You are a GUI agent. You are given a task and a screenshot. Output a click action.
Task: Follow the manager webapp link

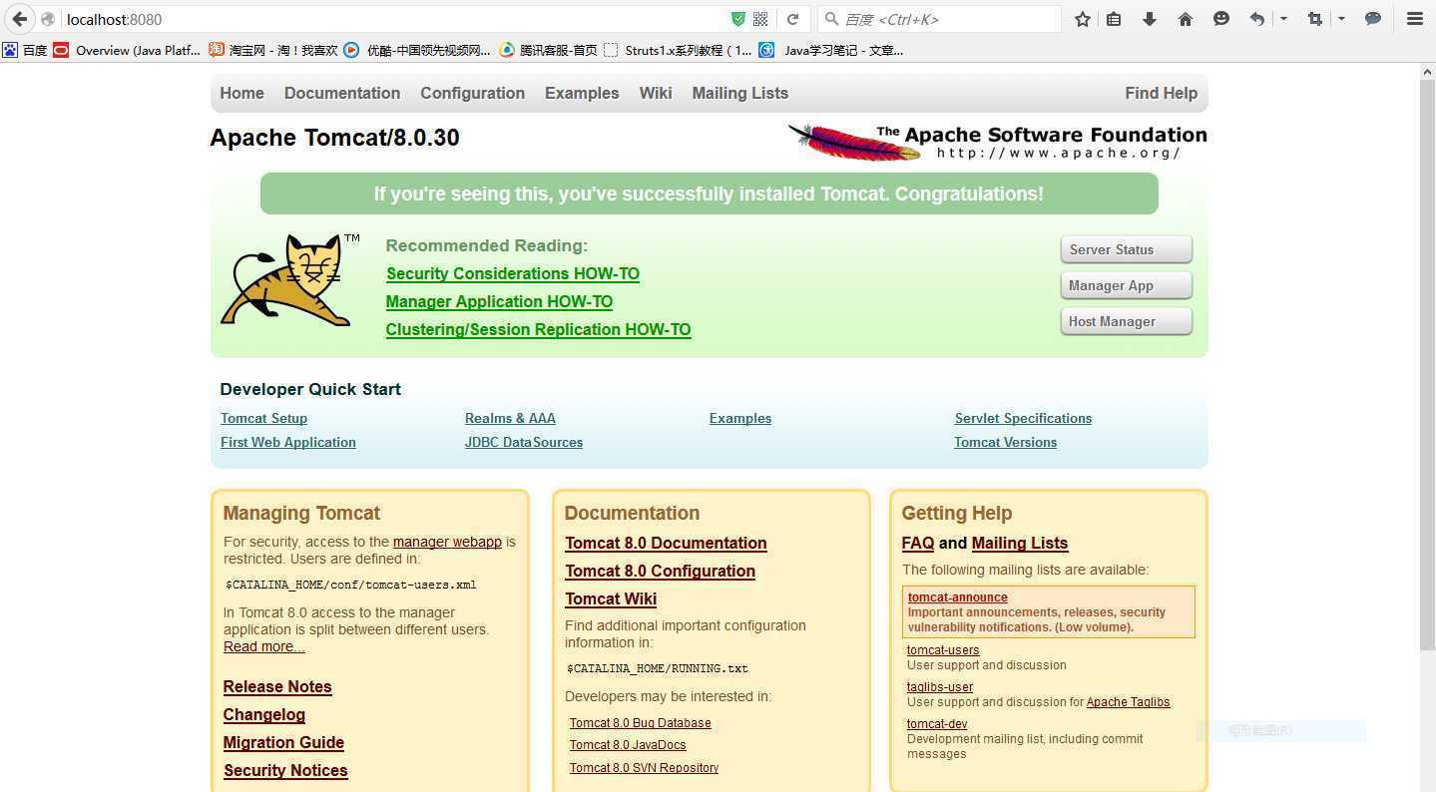click(447, 542)
